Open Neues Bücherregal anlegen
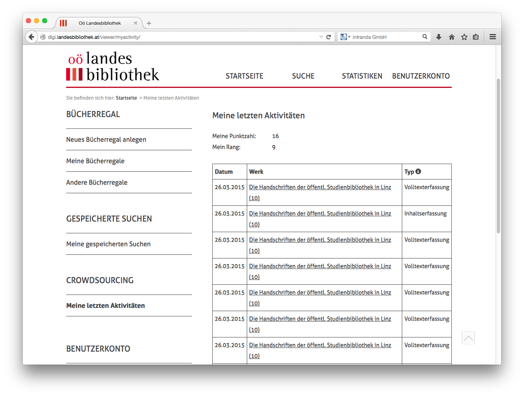The height and width of the screenshot is (397, 524). click(x=106, y=139)
